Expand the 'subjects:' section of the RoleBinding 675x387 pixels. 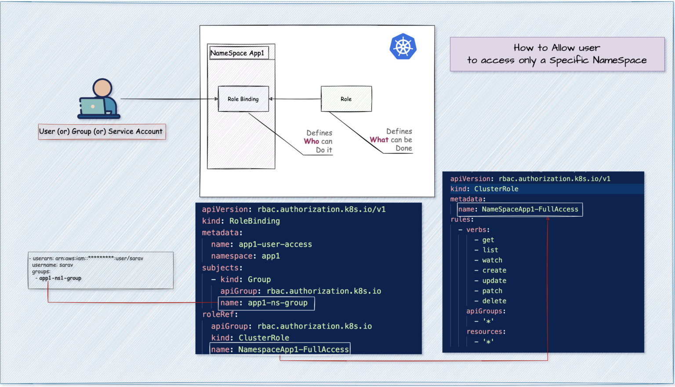(221, 268)
